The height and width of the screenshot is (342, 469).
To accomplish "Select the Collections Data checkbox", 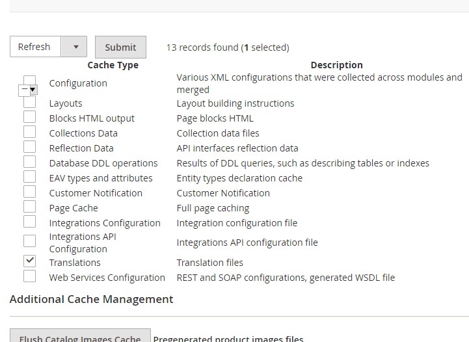I will point(29,132).
